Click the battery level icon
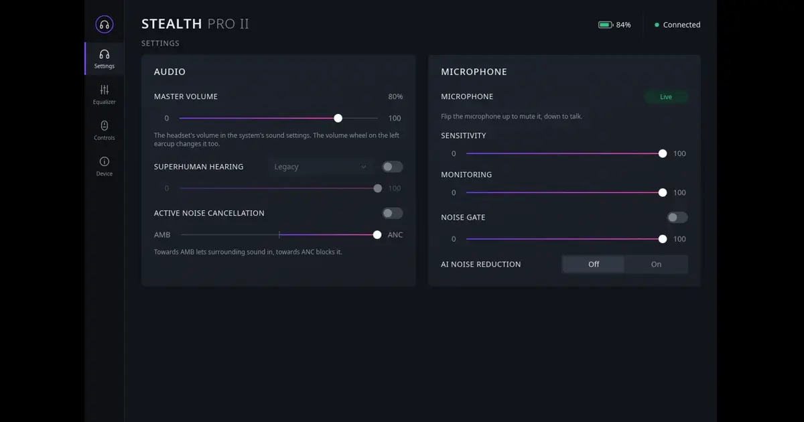The height and width of the screenshot is (422, 804). [x=606, y=25]
